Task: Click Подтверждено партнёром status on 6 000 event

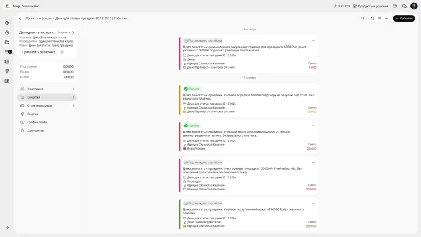Action: (x=203, y=41)
